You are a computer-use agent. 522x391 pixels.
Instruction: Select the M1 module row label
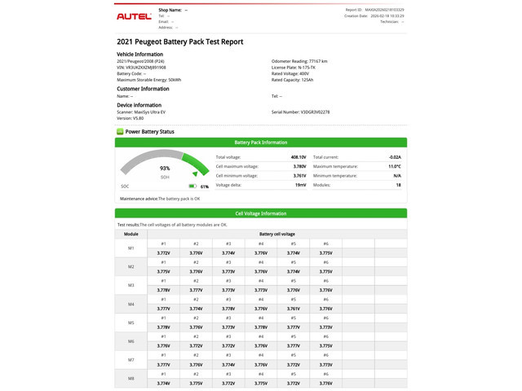coord(131,248)
